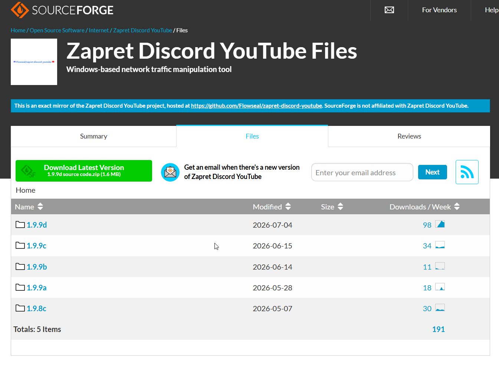
Task: Sort files by Name column arrows
Action: [40, 206]
